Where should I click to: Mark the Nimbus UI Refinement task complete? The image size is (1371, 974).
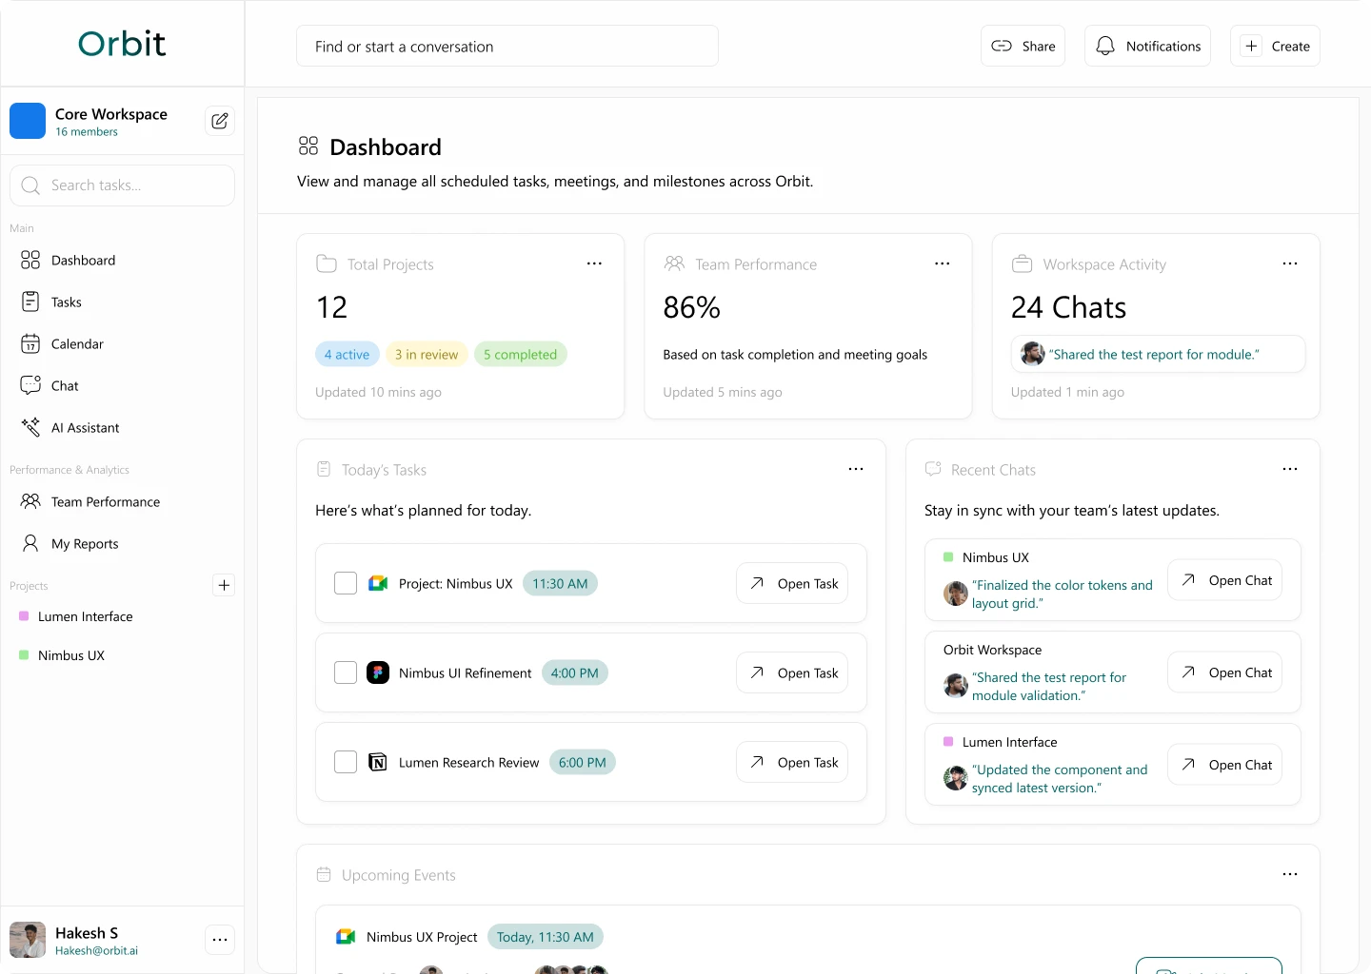346,672
